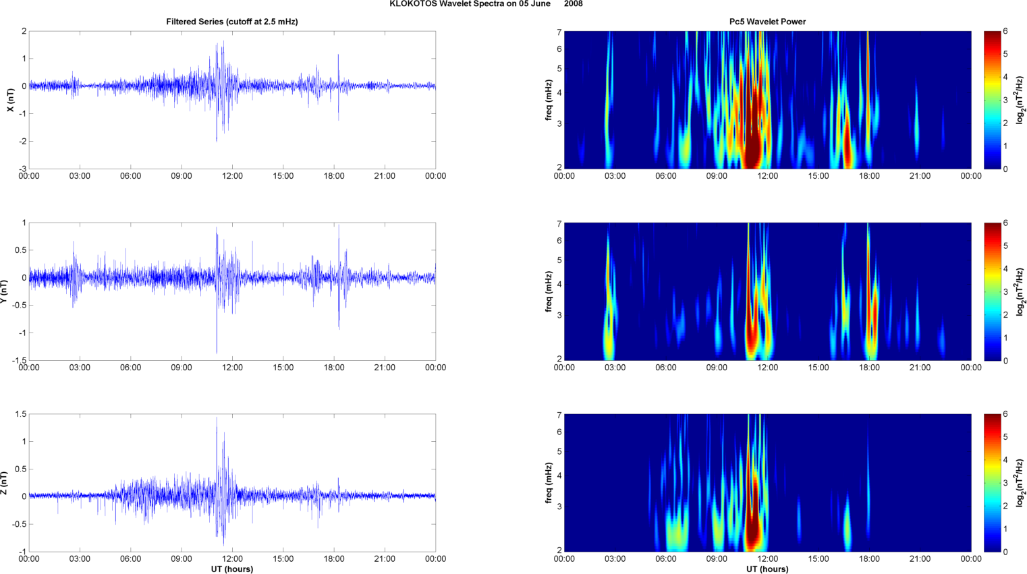Click the bottom Pc5 wavelet power spectrogram

(767, 483)
